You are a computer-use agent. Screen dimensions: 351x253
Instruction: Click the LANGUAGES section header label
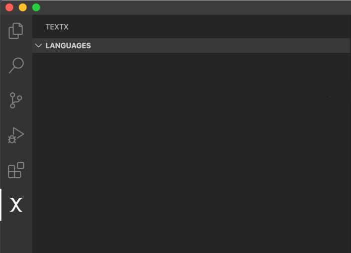click(x=68, y=46)
